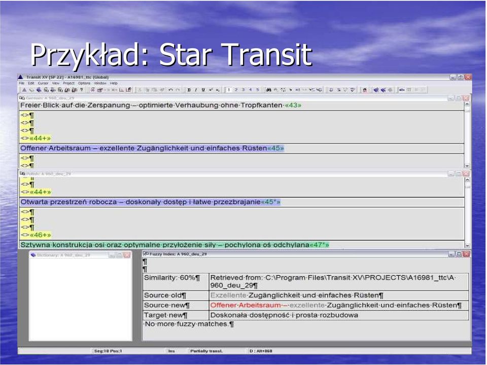
Task: Select toolbar number button 1
Action: coord(229,90)
